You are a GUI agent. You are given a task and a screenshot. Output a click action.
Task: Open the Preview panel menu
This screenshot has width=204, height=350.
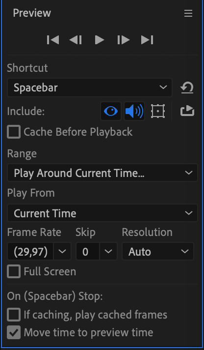188,13
